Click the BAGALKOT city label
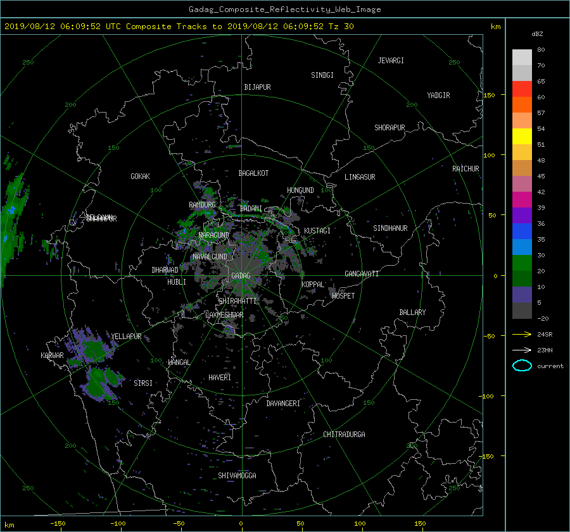This screenshot has height=532, width=570. (253, 173)
